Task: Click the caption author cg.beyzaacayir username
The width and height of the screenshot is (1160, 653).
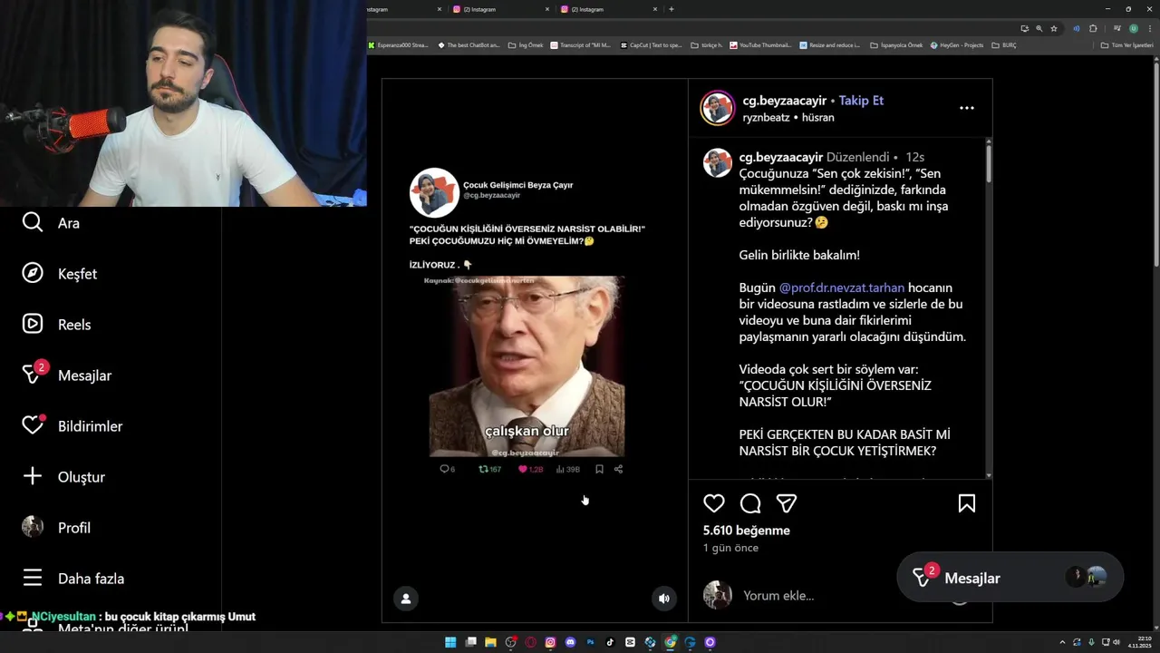Action: 781,157
